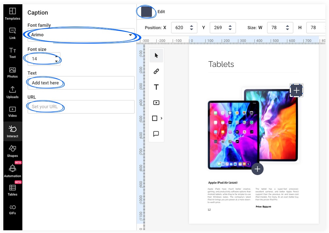Click the Edit label in top bar
Viewport: 329px width, 233px height.
coord(161,12)
